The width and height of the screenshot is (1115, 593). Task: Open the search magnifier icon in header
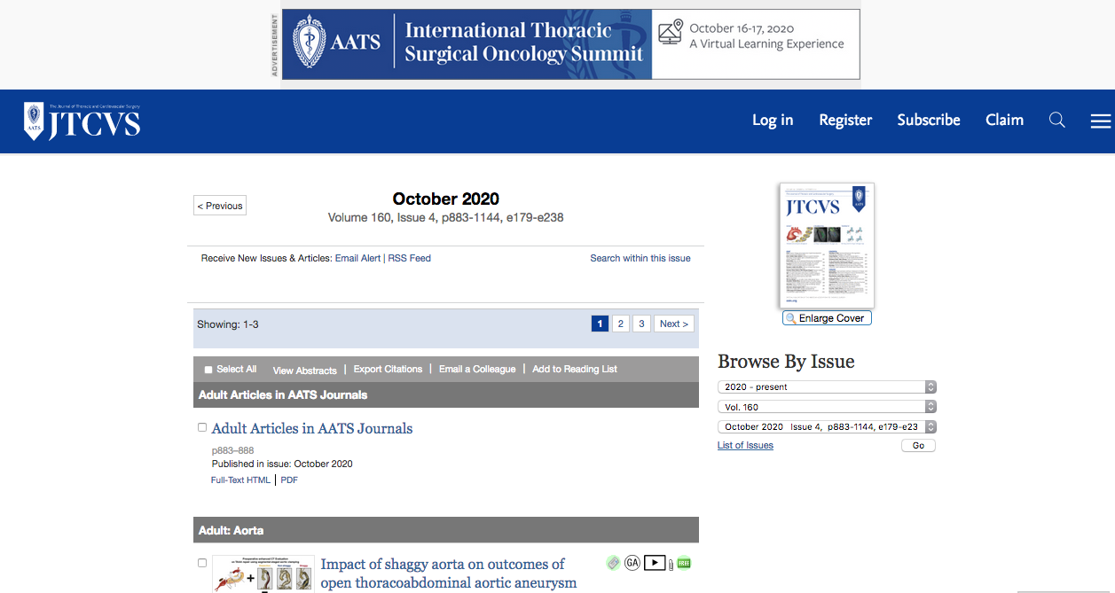point(1056,120)
